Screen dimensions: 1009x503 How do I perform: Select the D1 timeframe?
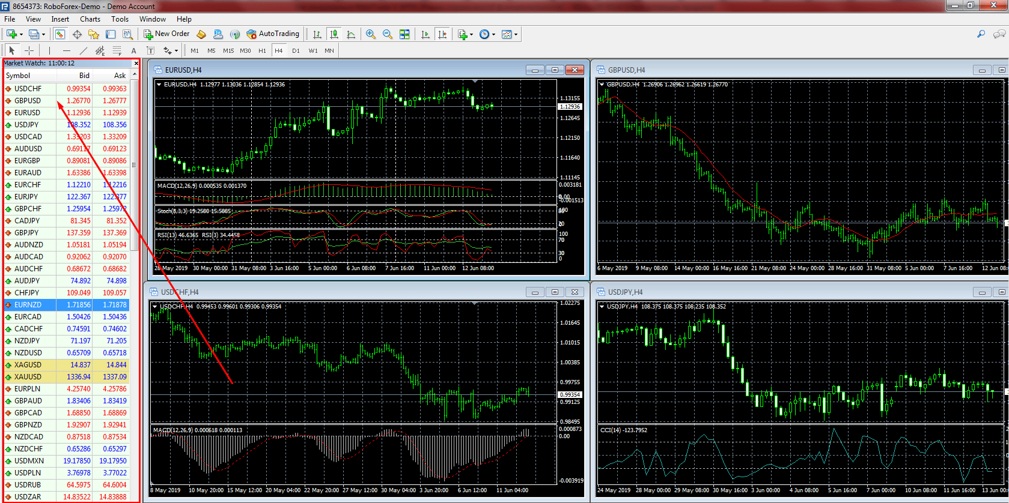tap(296, 51)
